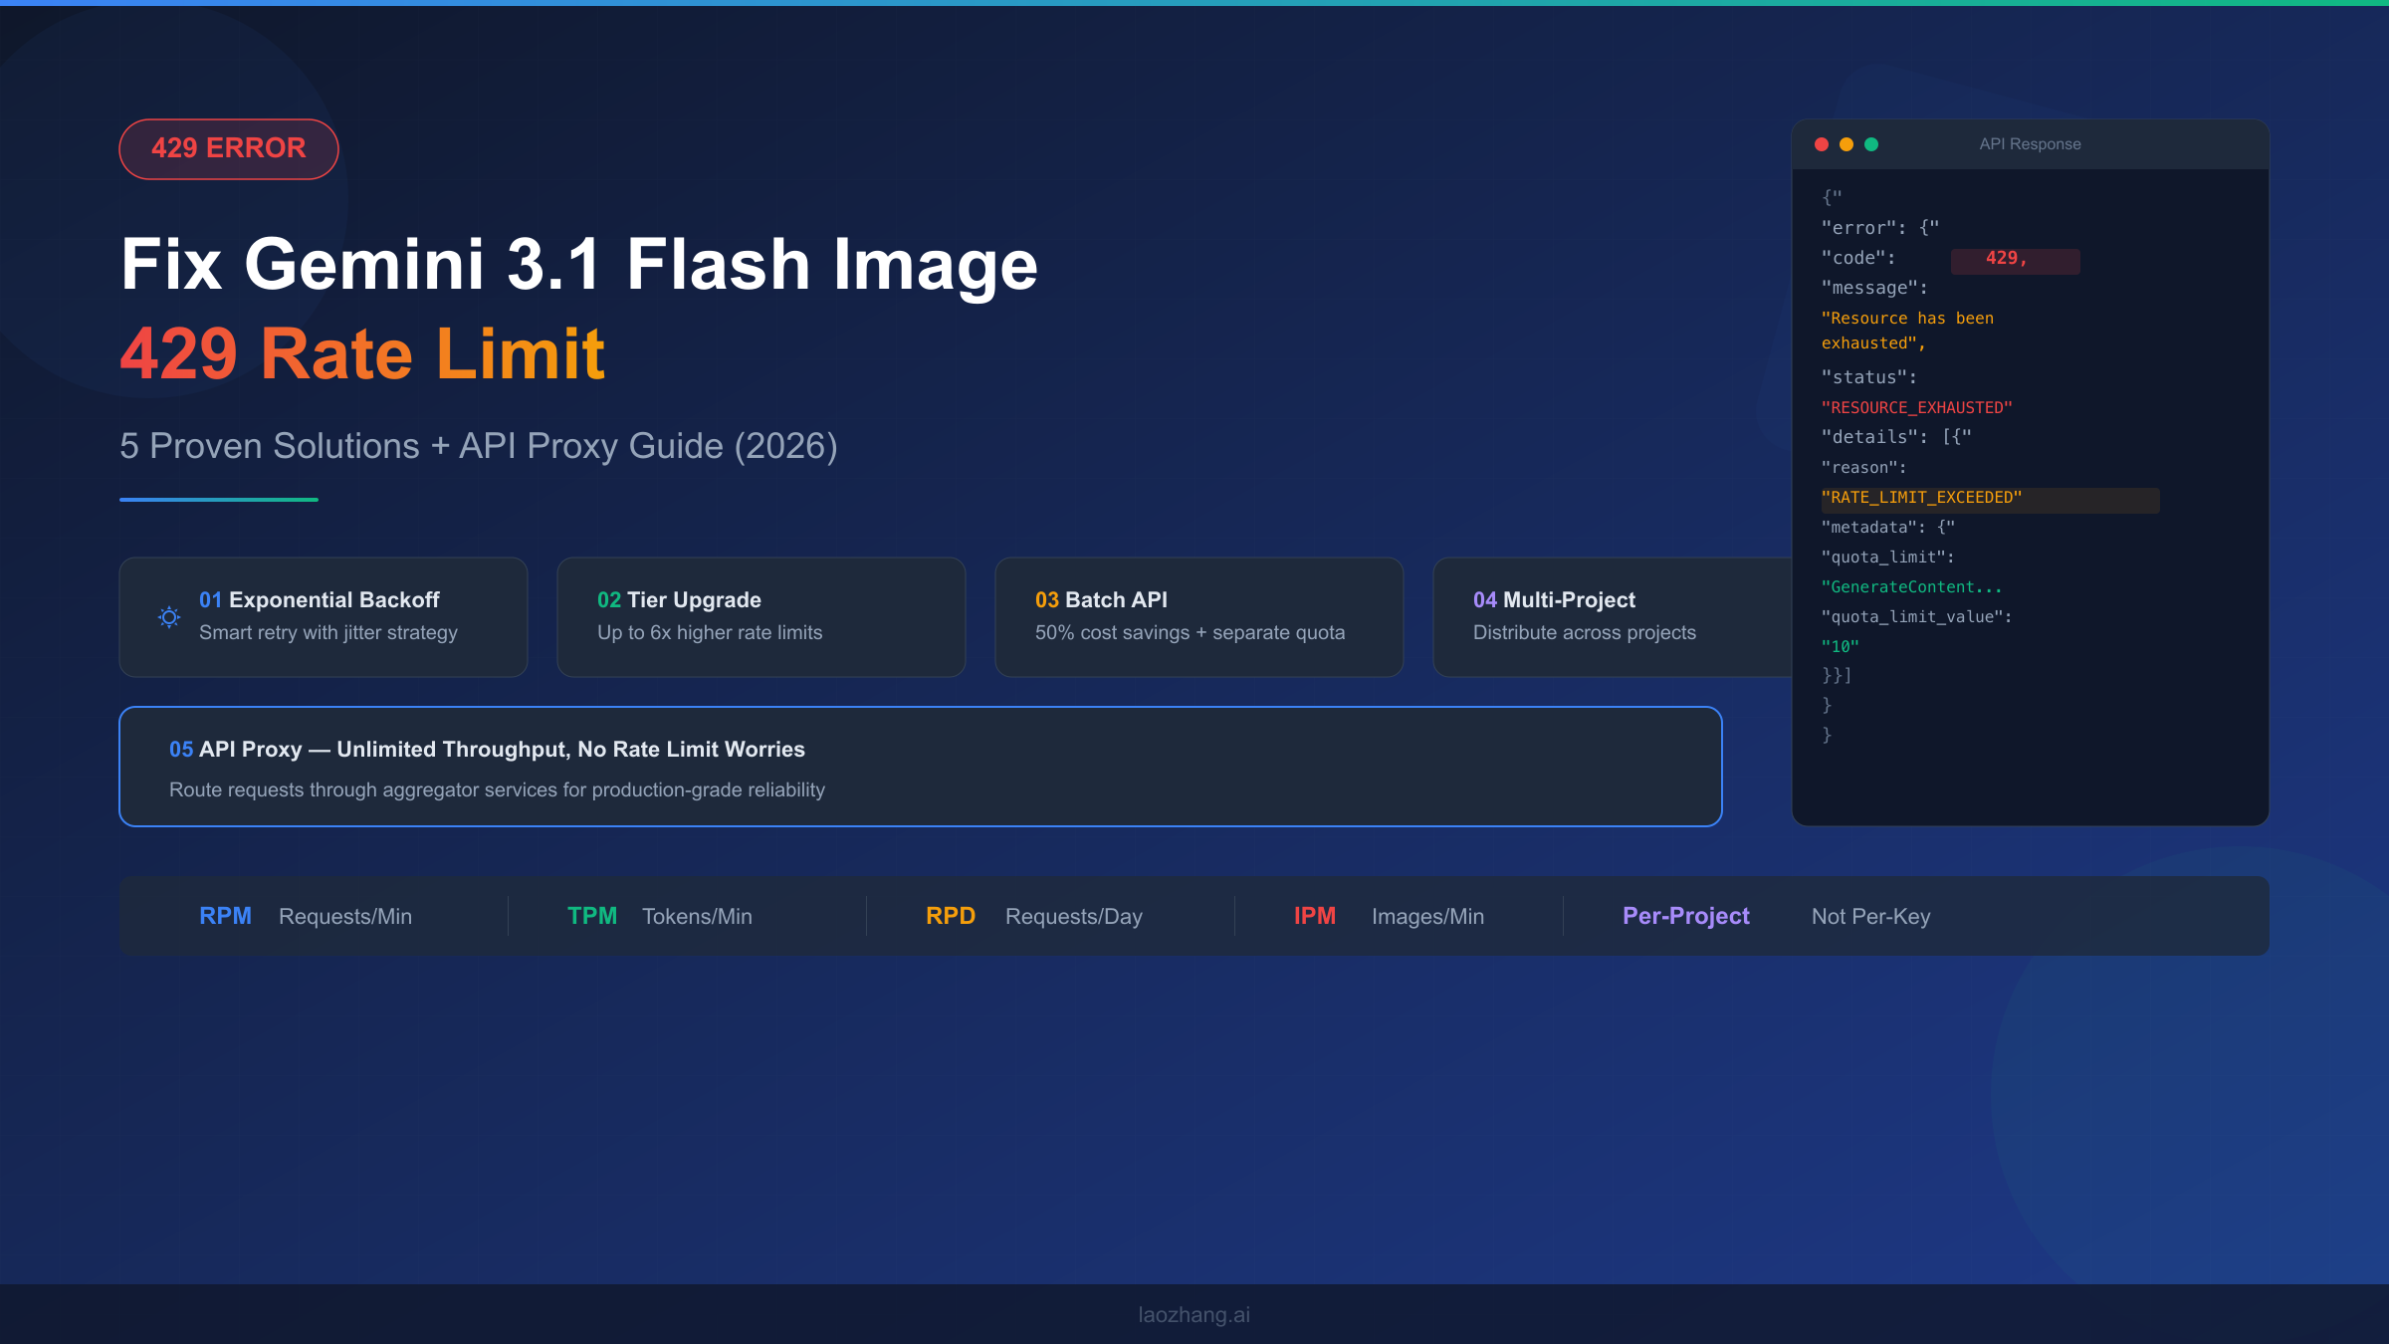The image size is (2389, 1344).
Task: Click the red traffic-light dot in API Response window
Action: 1822,144
